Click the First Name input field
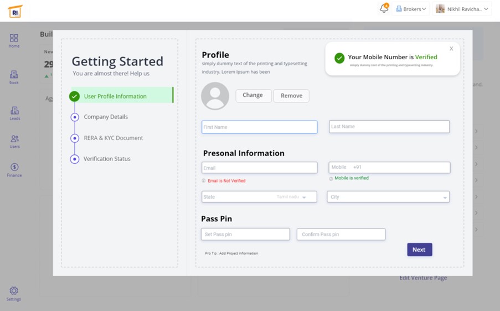This screenshot has width=500, height=311. (x=259, y=127)
